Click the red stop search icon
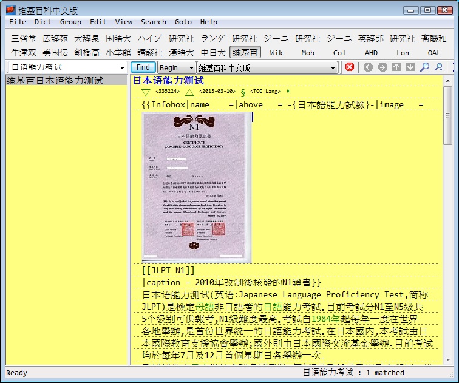The image size is (459, 383). click(x=350, y=67)
